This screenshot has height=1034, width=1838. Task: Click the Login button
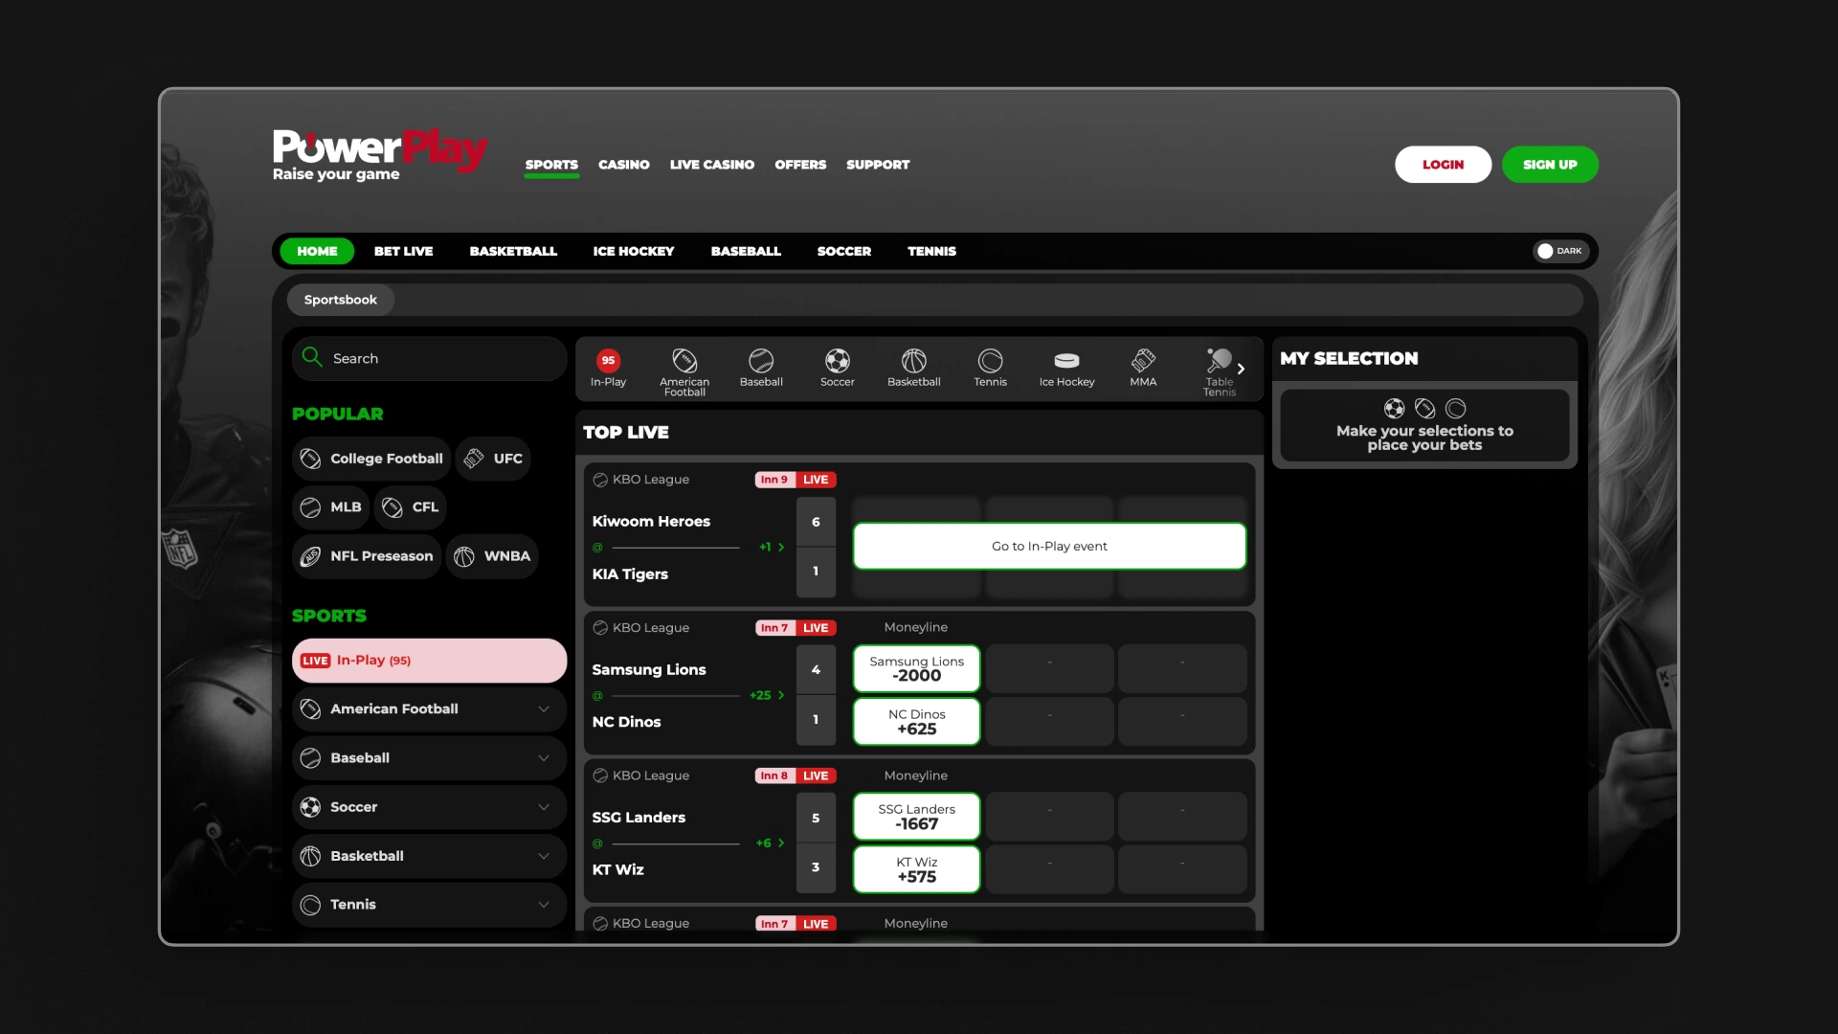coord(1443,165)
